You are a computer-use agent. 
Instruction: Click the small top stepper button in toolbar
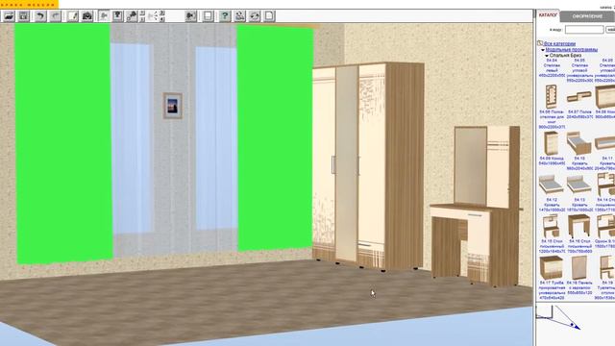142,13
